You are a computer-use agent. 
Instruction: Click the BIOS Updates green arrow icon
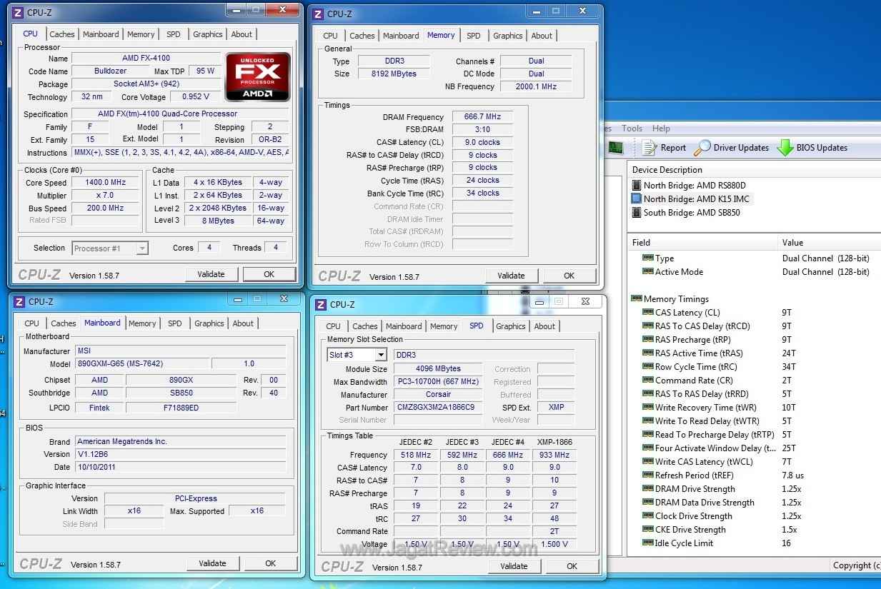click(785, 148)
